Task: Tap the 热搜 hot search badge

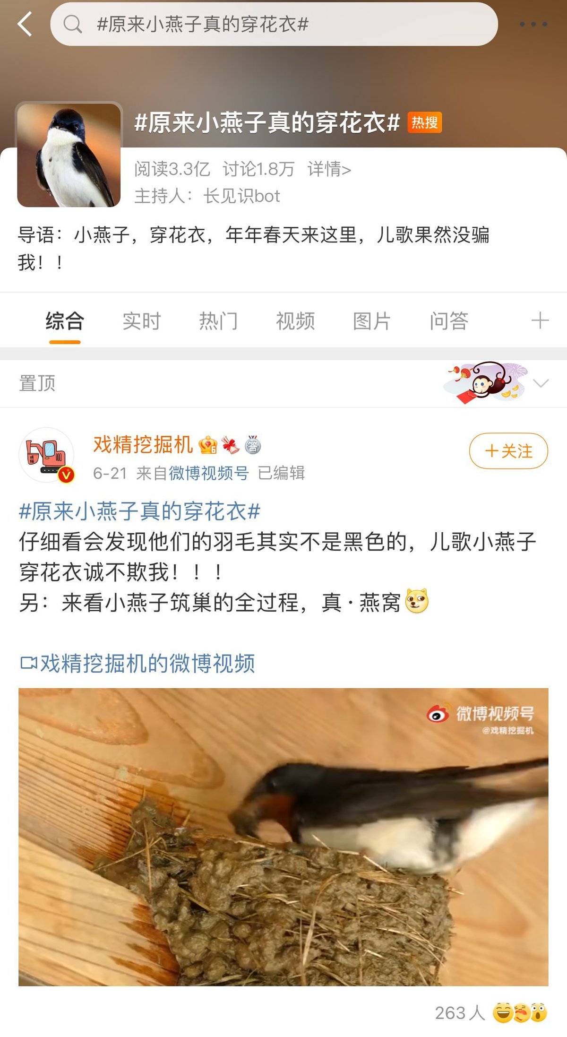Action: click(x=424, y=122)
